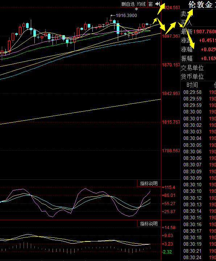Click the jump-to-end arrow icon in the chart toolbar
216x261 pixels.
[158, 4]
